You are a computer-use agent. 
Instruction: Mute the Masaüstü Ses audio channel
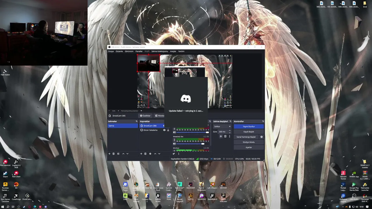pyautogui.click(x=174, y=144)
